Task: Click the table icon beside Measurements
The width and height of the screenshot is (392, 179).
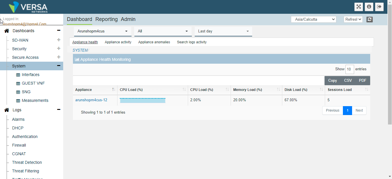Action: point(18,100)
